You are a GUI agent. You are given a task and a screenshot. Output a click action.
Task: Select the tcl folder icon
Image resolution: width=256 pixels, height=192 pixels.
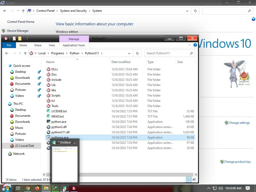coord(48,100)
